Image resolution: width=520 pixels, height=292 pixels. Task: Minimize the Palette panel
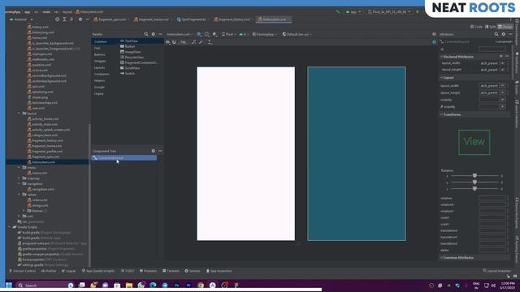(160, 34)
